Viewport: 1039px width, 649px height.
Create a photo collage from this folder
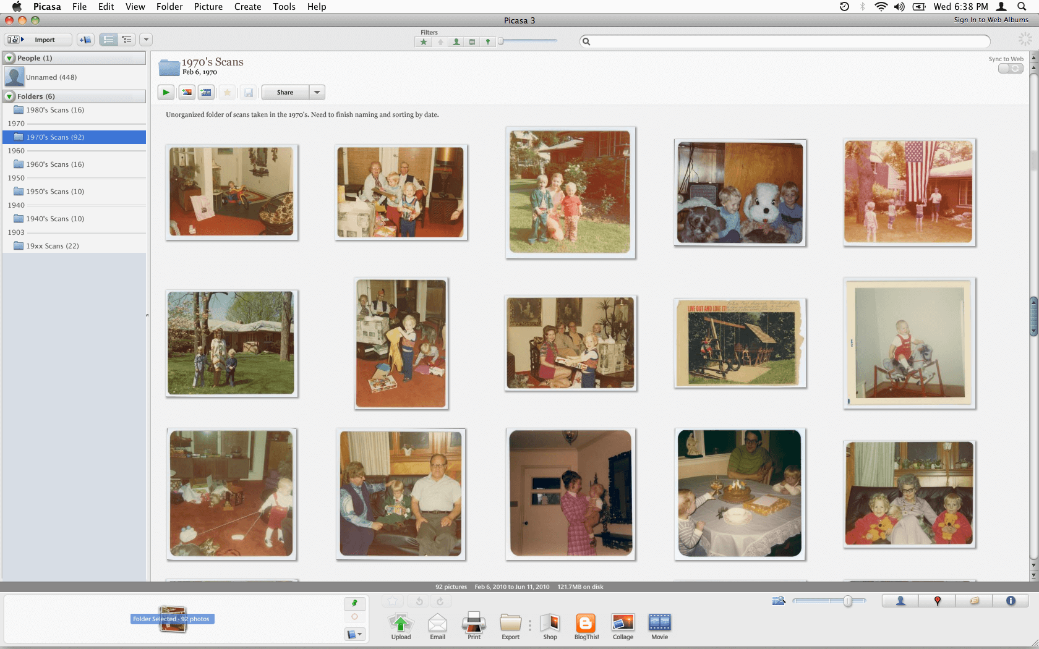[x=623, y=626]
